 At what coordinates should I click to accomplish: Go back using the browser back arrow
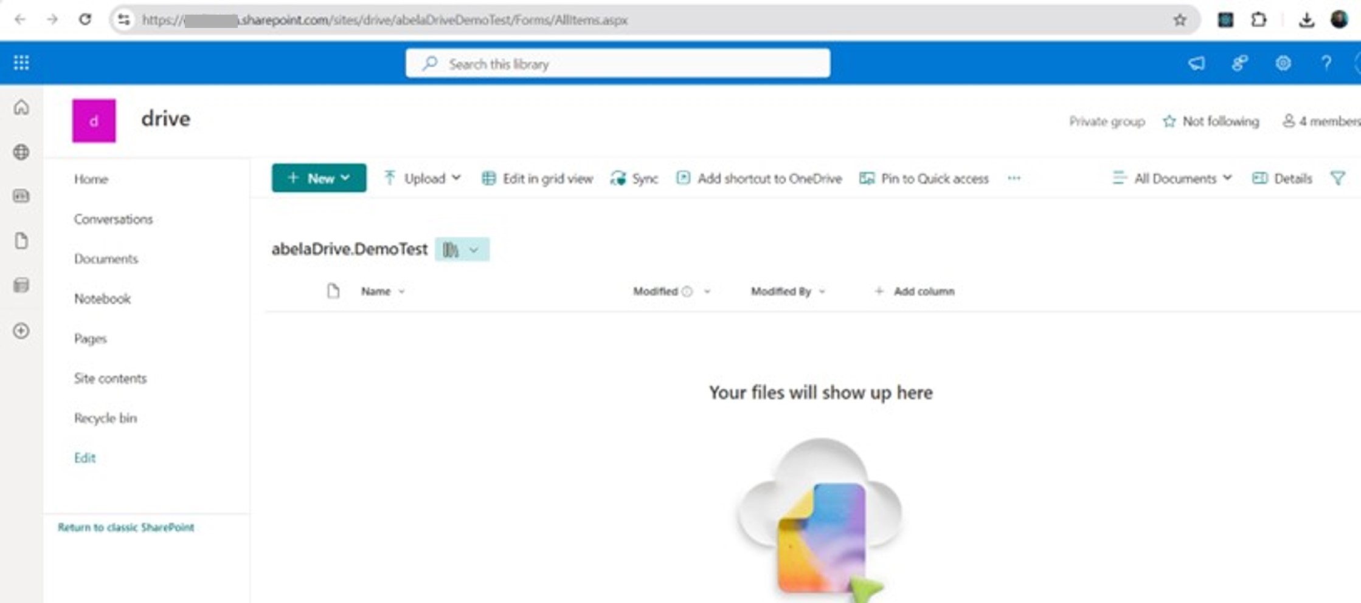[20, 20]
